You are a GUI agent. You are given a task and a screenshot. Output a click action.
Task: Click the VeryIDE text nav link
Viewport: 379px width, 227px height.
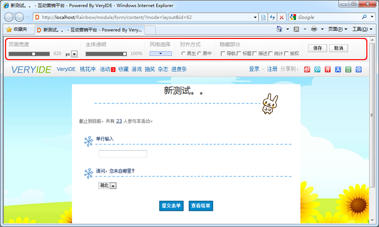(66, 69)
